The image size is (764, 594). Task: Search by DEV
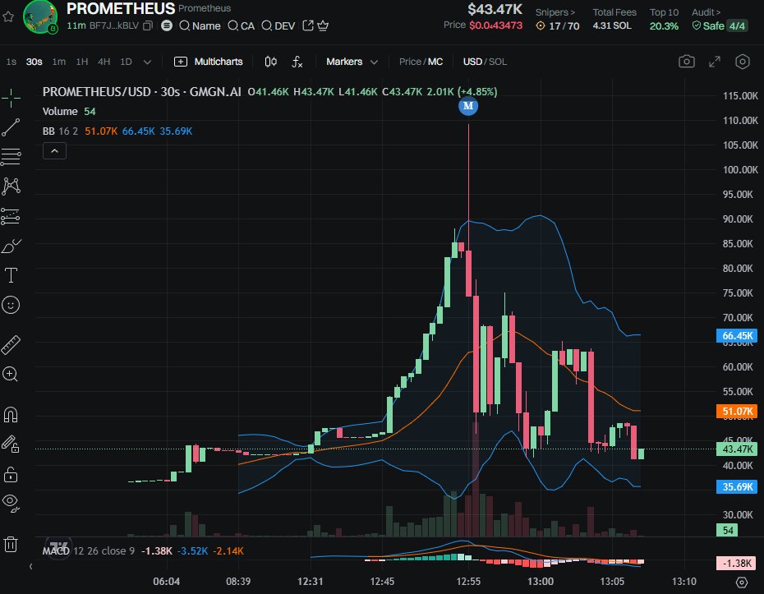278,25
